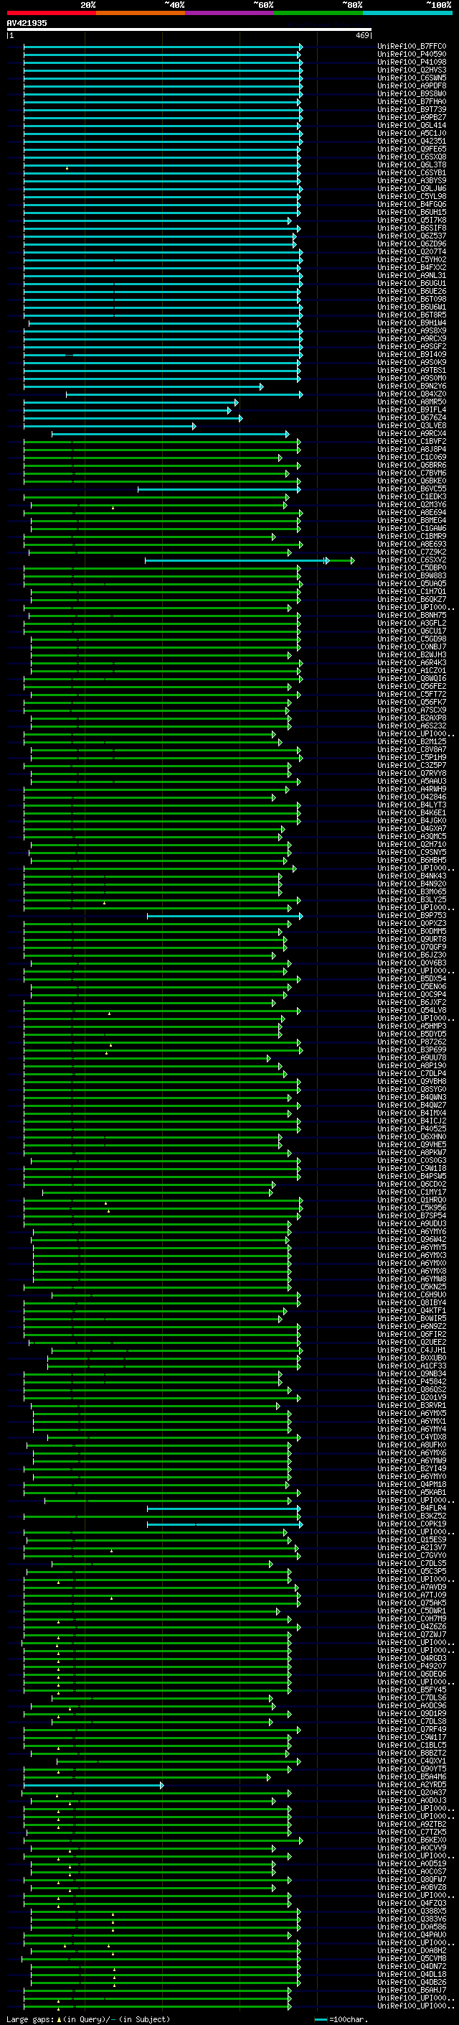Select the UniRef100_B9S8W0 entry

[x=412, y=93]
